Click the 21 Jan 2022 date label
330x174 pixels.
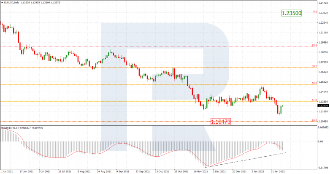278,172
